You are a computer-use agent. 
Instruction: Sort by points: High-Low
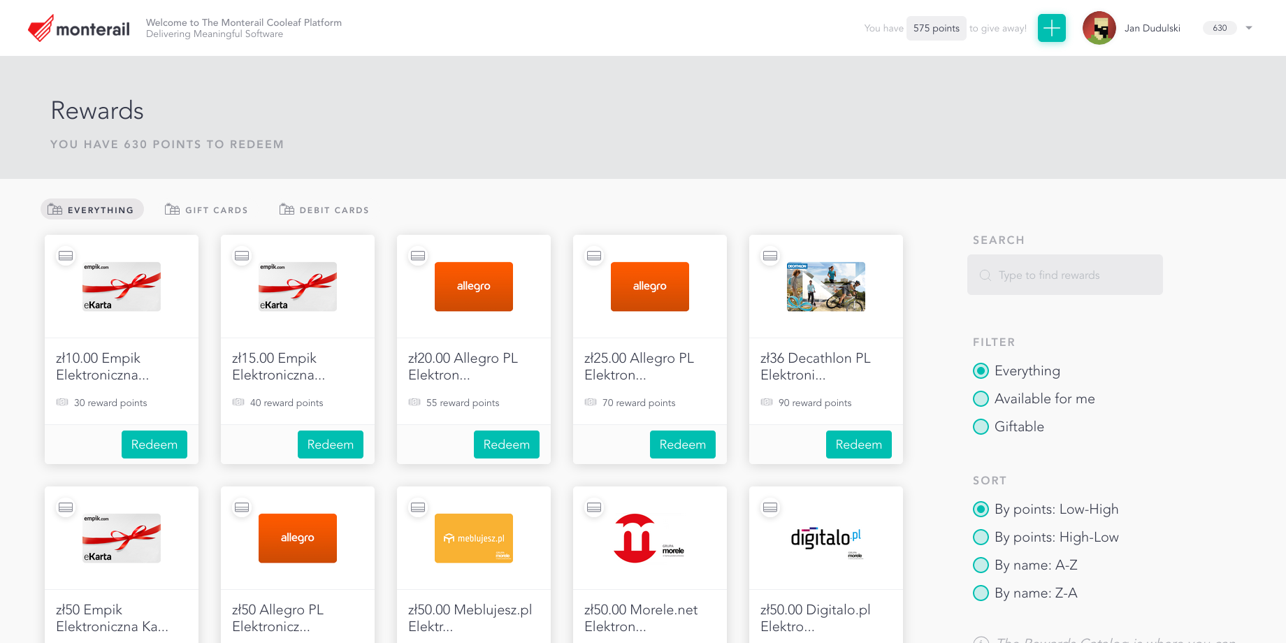(x=981, y=537)
